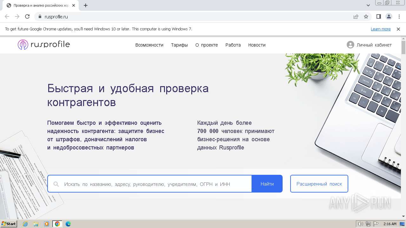This screenshot has width=406, height=228.
Task: Open the Chrome three-dot menu
Action: [398, 16]
